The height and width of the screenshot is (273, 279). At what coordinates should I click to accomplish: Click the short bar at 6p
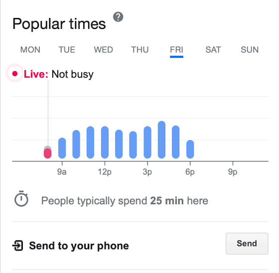click(x=190, y=149)
